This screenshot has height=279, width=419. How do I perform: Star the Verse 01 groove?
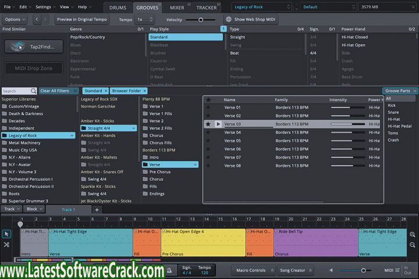click(208, 108)
